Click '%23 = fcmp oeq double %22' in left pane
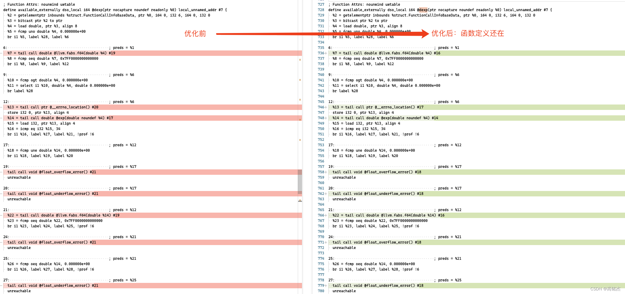The image size is (625, 294). (x=35, y=221)
